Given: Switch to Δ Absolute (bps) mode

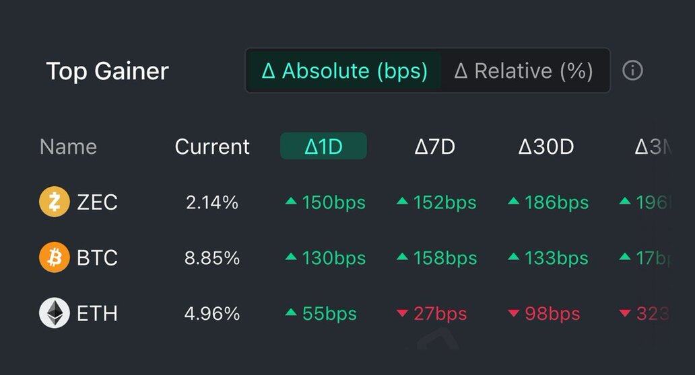Looking at the screenshot, I should [344, 71].
